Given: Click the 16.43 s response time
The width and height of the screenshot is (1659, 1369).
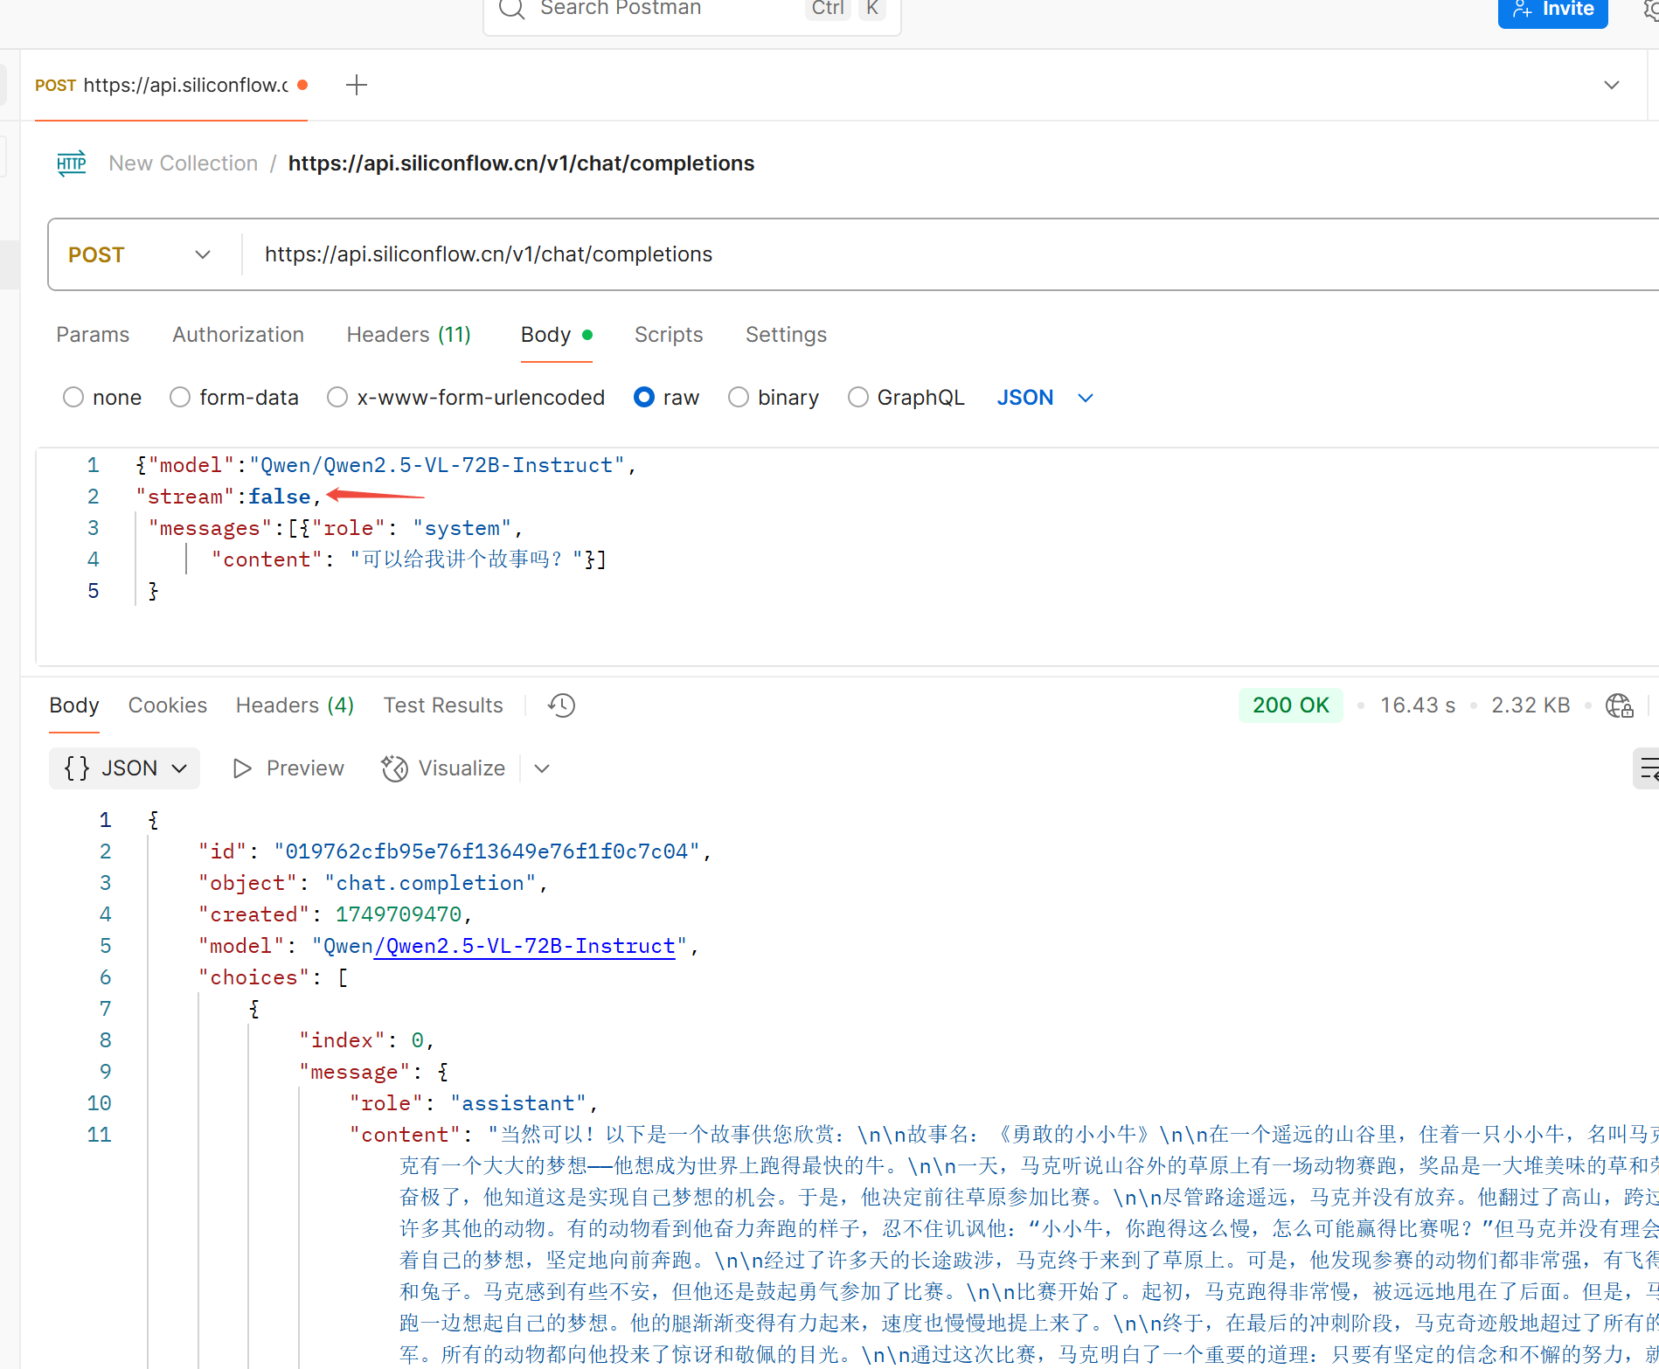Looking at the screenshot, I should click(x=1418, y=705).
